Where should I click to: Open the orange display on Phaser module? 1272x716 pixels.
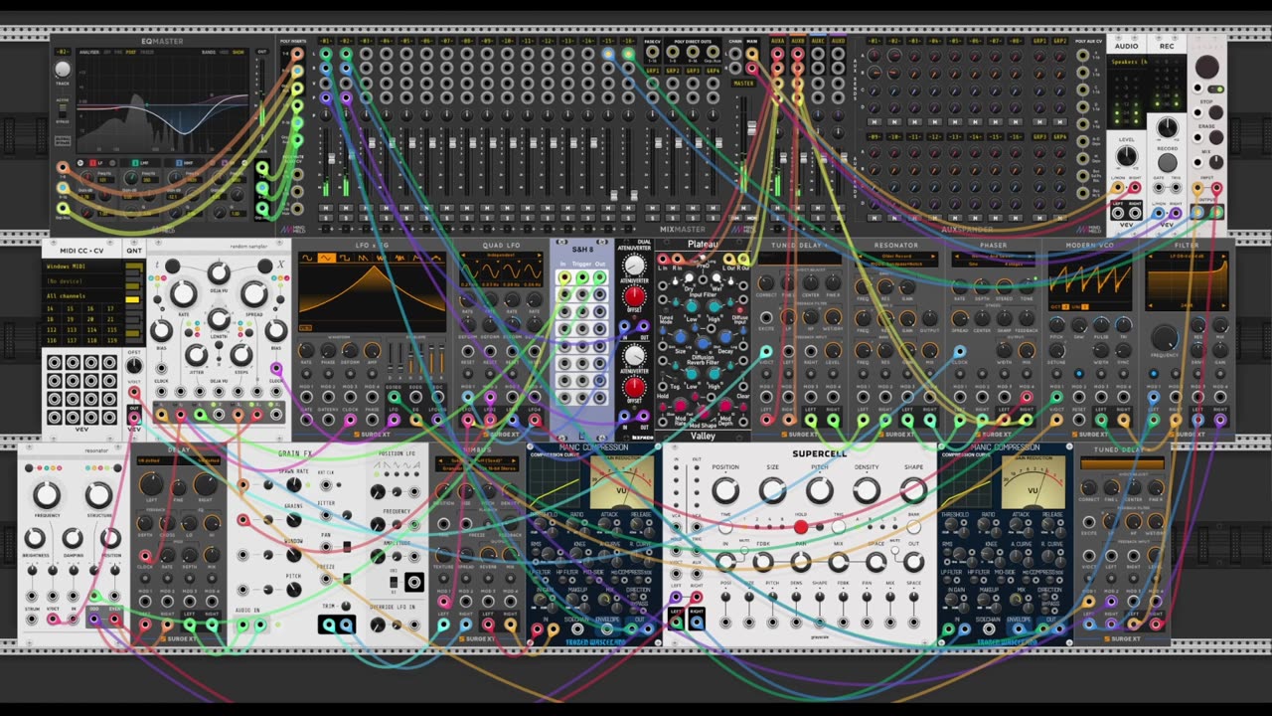(993, 260)
